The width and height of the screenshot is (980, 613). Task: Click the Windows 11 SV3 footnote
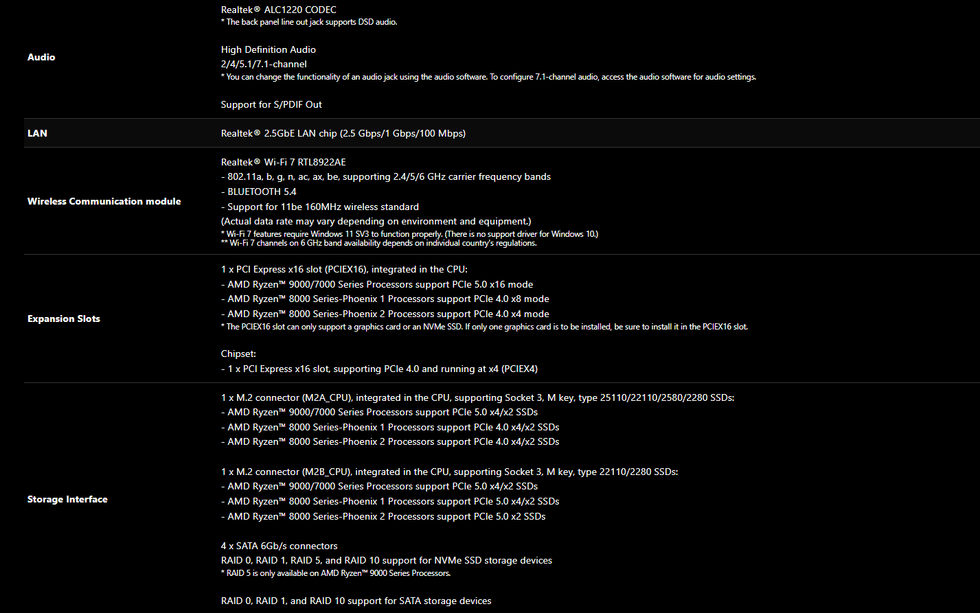coord(409,234)
